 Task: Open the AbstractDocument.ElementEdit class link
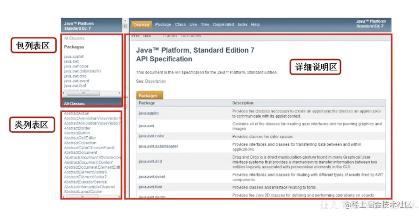point(92,167)
